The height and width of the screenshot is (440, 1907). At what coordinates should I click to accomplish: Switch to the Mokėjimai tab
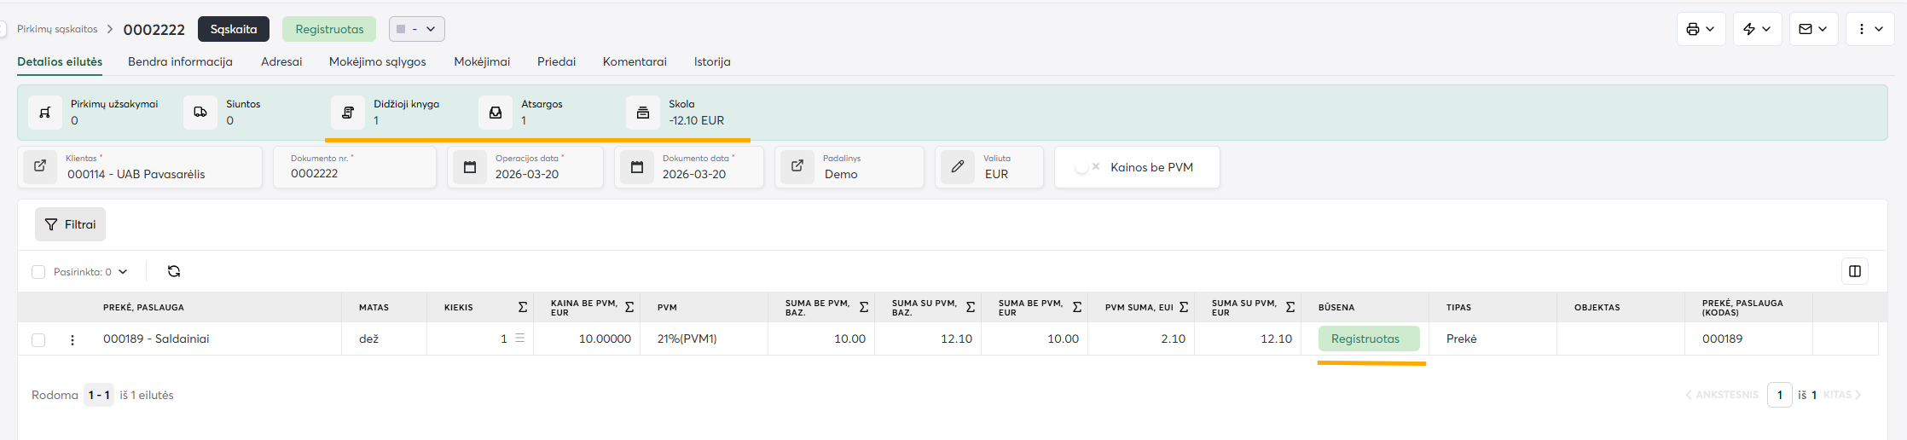[482, 61]
